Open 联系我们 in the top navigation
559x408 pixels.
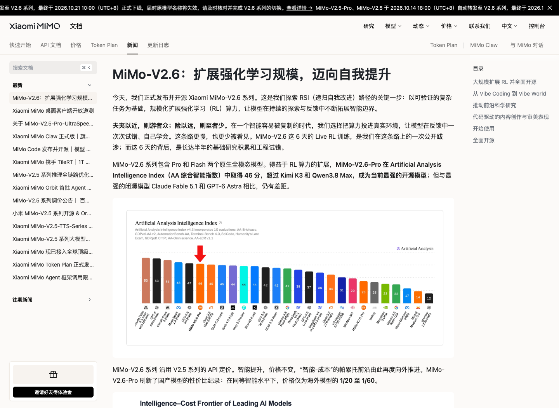[480, 26]
